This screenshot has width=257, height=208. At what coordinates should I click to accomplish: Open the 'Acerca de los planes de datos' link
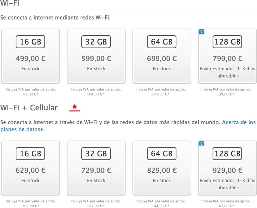tap(128, 126)
